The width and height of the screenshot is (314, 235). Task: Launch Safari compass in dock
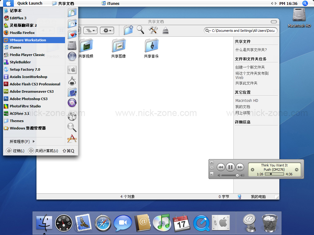(x=103, y=223)
